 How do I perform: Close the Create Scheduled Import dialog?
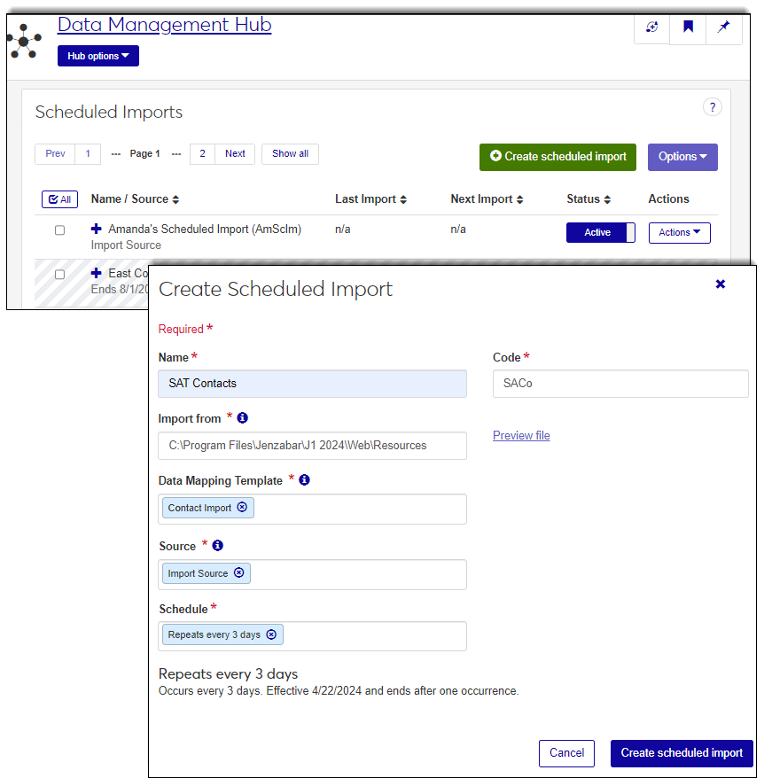coord(721,284)
